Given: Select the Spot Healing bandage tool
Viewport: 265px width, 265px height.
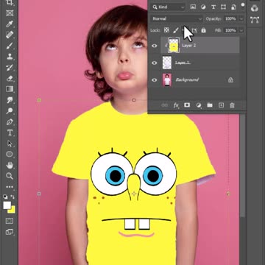Looking at the screenshot, I should click(x=10, y=35).
